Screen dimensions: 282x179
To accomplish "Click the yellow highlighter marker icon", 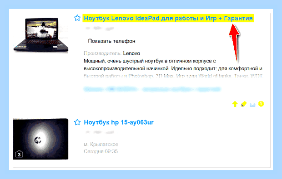I will 244,104.
